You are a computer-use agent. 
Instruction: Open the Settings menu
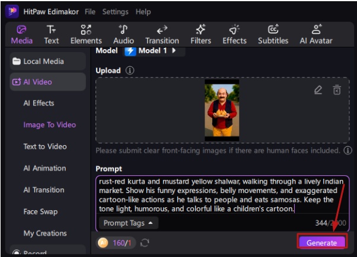pyautogui.click(x=115, y=12)
